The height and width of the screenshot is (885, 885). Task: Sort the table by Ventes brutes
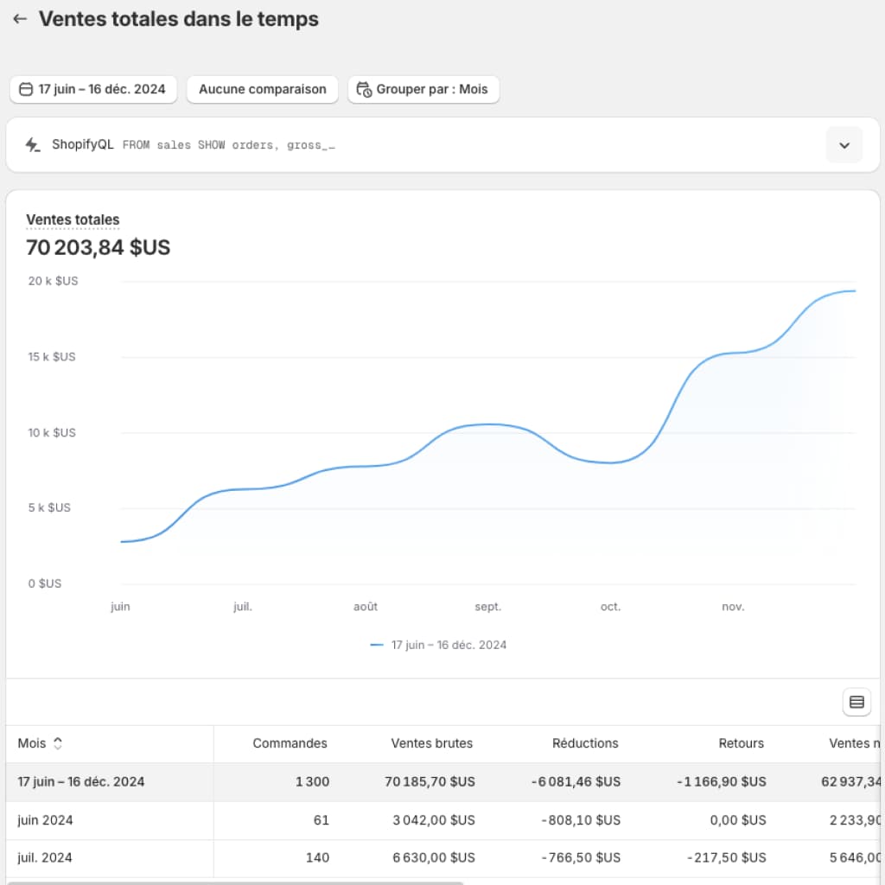pos(432,743)
